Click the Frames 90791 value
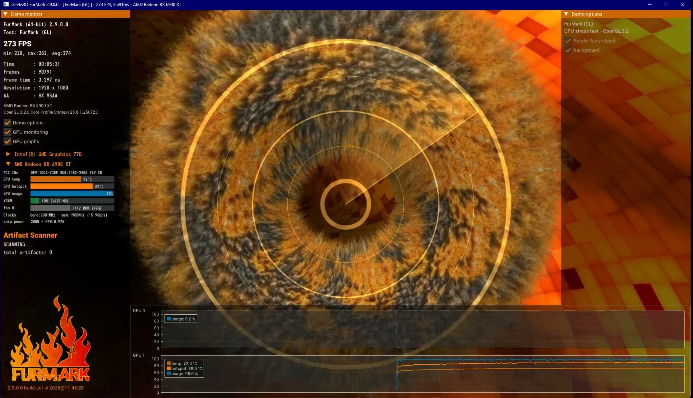Screen dimensions: 693x398 45,72
